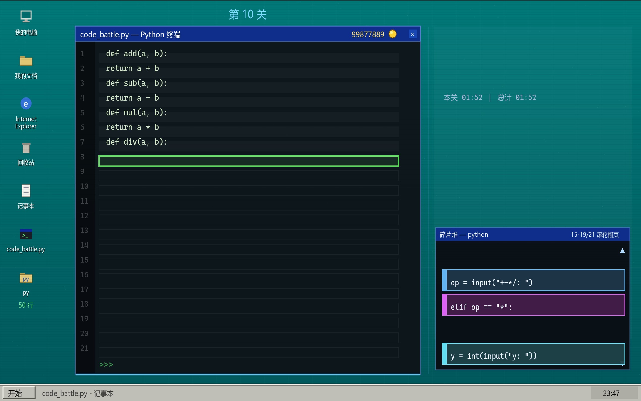Screen dimensions: 641x401
Task: Page up the fragment pile with up arrow
Action: coord(622,251)
